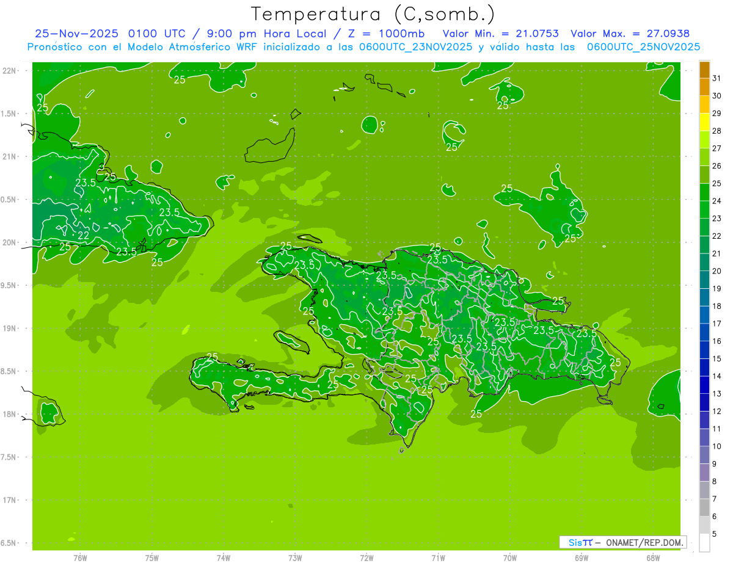Image resolution: width=733 pixels, height=566 pixels.
Task: Click the 29 label on the color scale
Action: point(717,114)
